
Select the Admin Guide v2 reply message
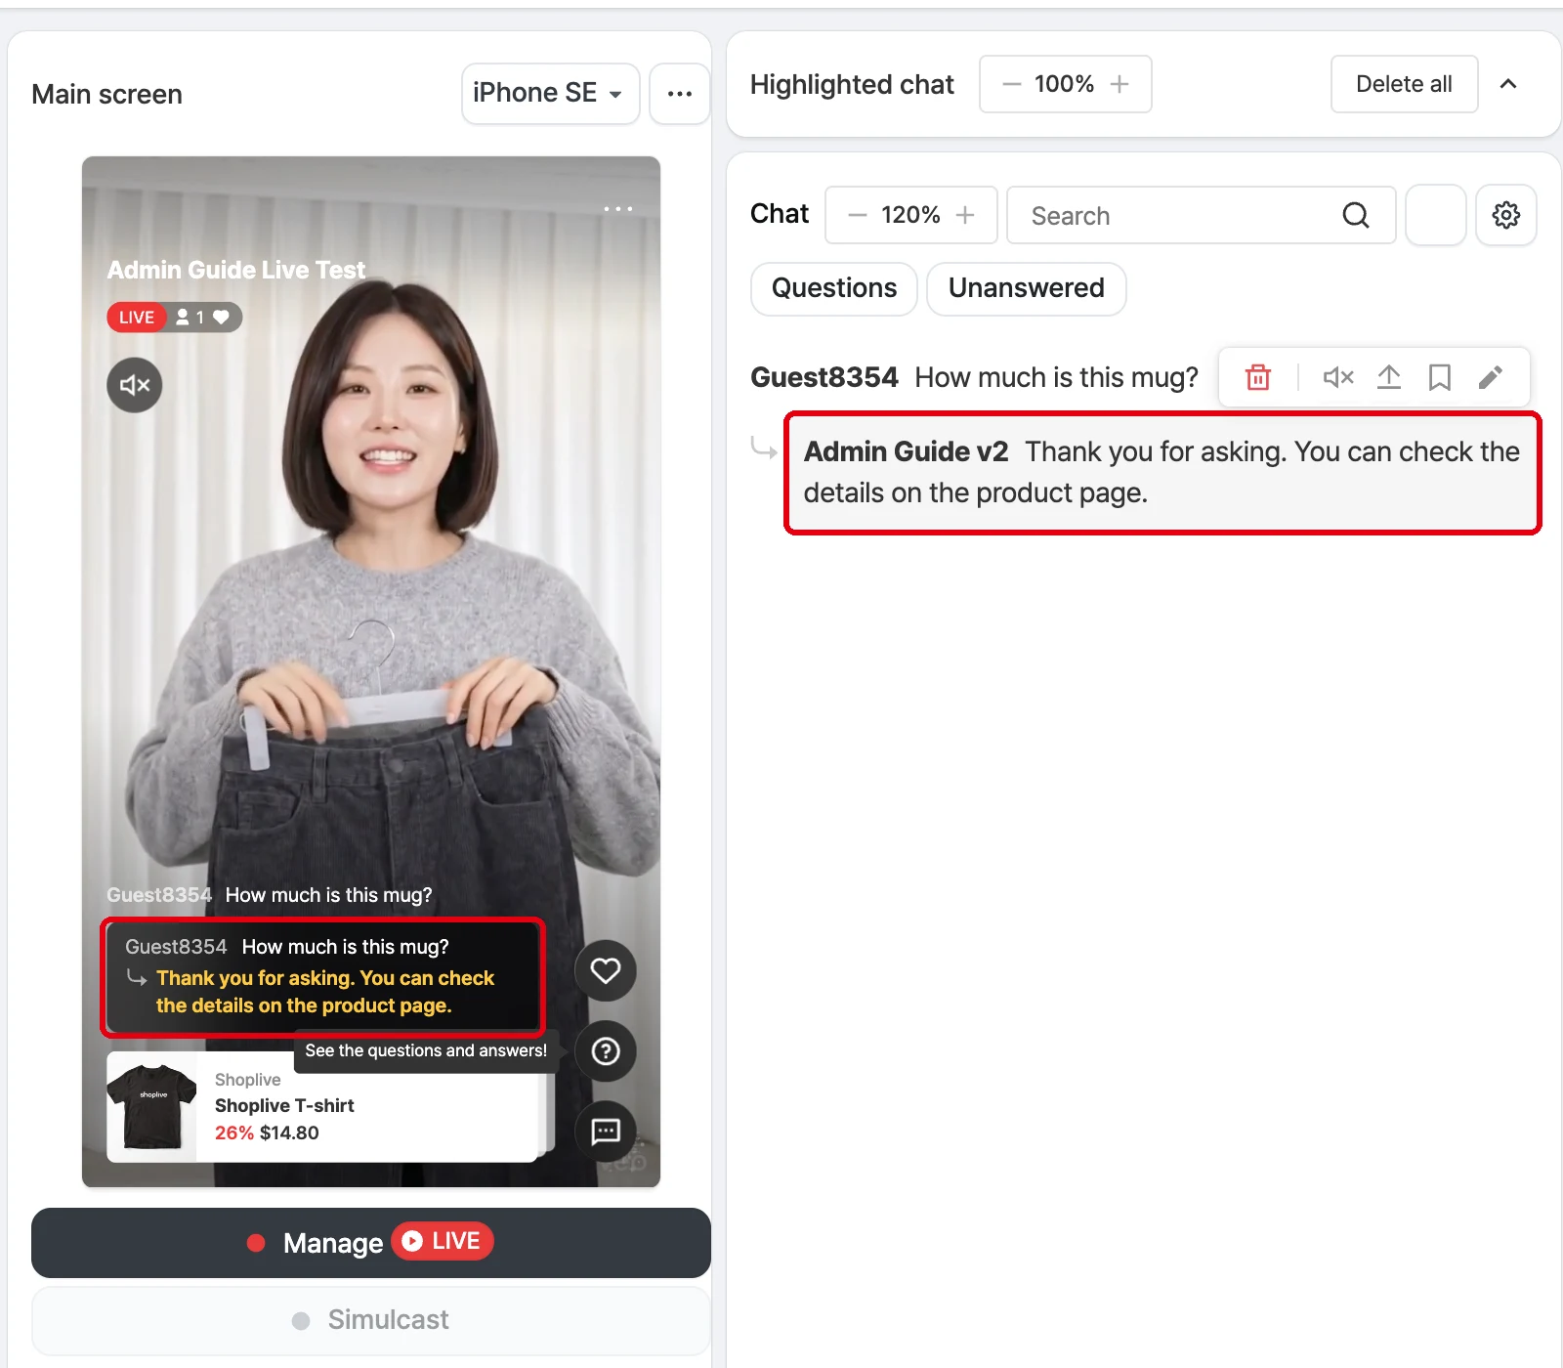coord(1162,473)
